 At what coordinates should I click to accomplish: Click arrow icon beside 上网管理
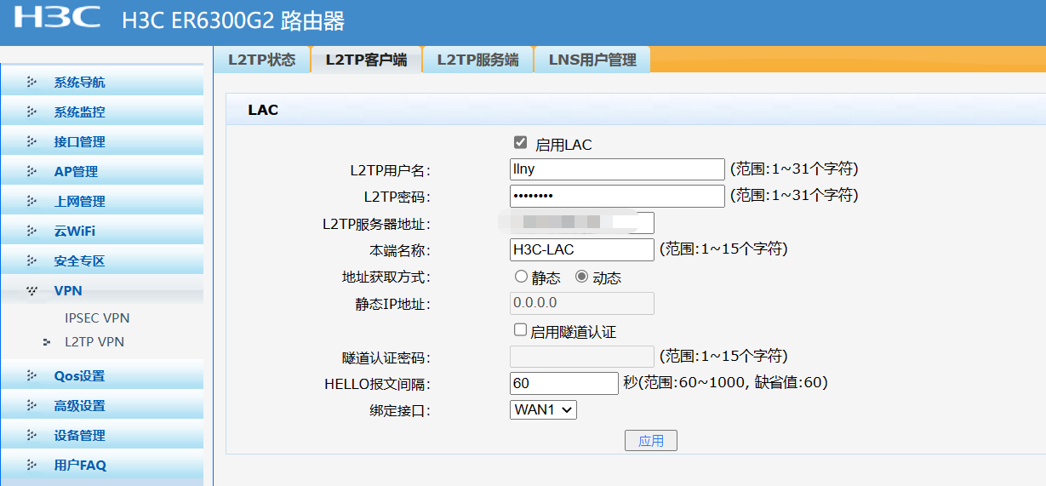click(x=32, y=202)
